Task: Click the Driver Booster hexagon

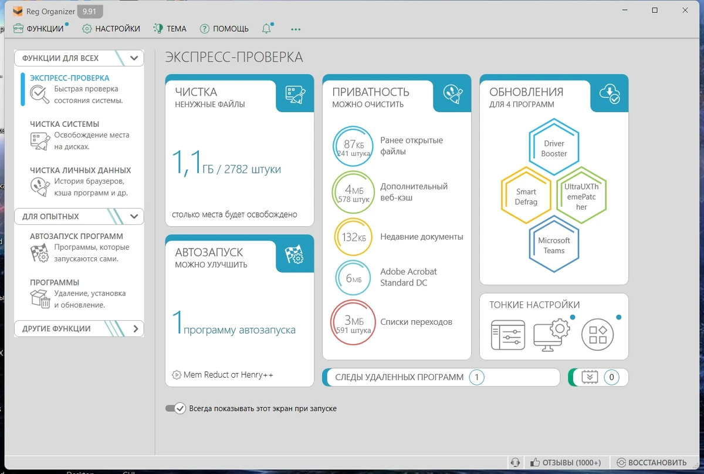Action: tap(554, 147)
